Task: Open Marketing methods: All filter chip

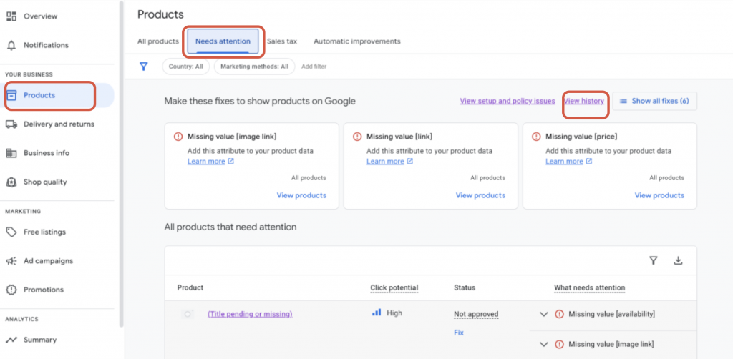Action: 254,67
